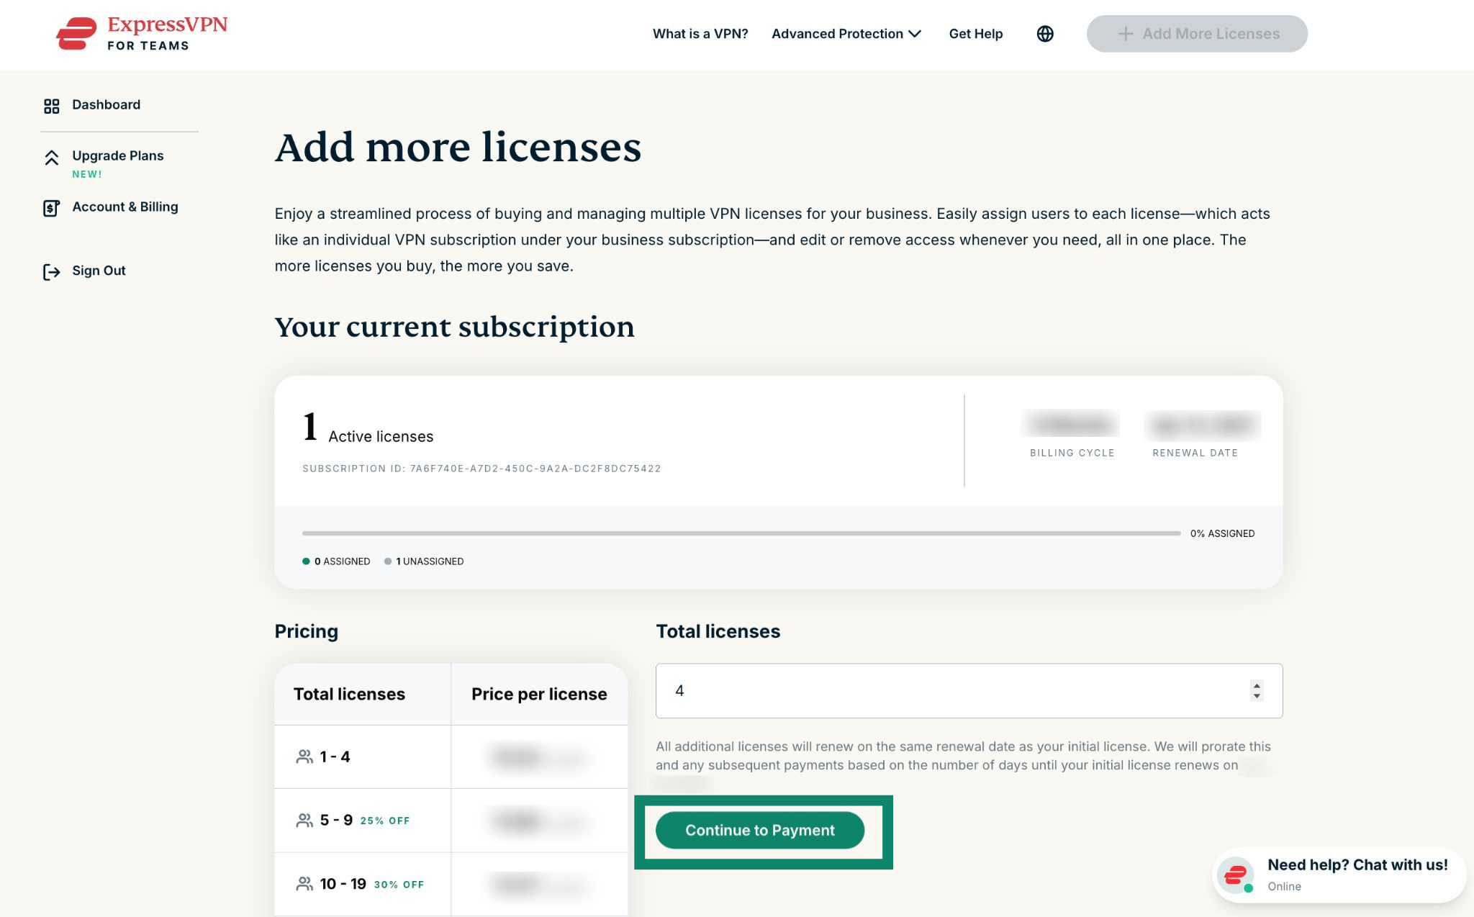Click the 30% OFF label

(x=399, y=885)
